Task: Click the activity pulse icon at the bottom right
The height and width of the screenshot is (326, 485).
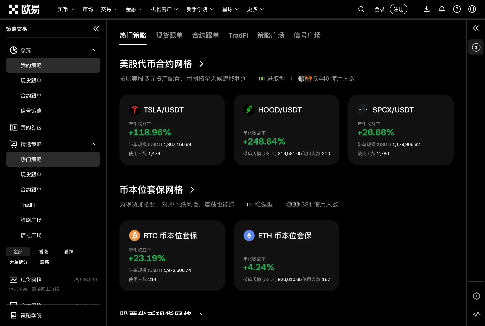Action: [476, 314]
